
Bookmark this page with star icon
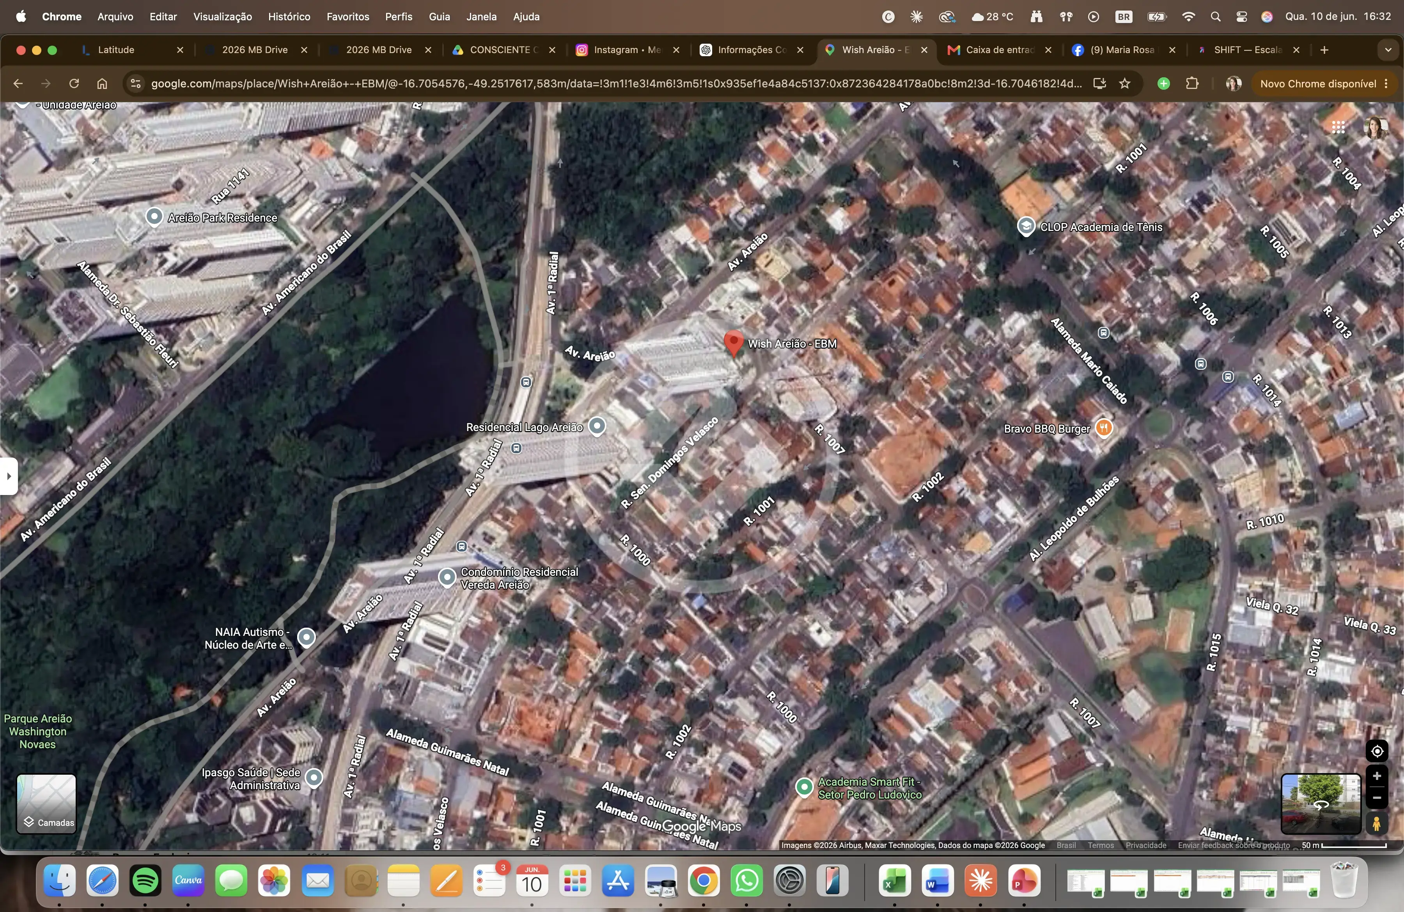click(x=1125, y=84)
